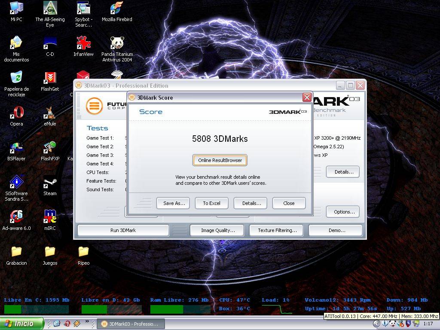Expand the quick launch overflow chevron
Image resolution: width=440 pixels, height=330 pixels.
[x=87, y=322]
